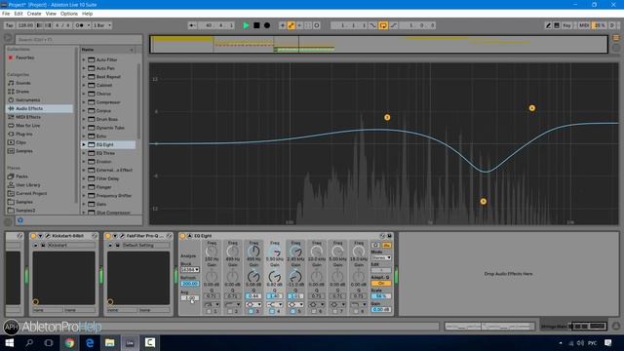The image size is (624, 351).
Task: Click the Arrangement Record button
Action: [x=267, y=25]
